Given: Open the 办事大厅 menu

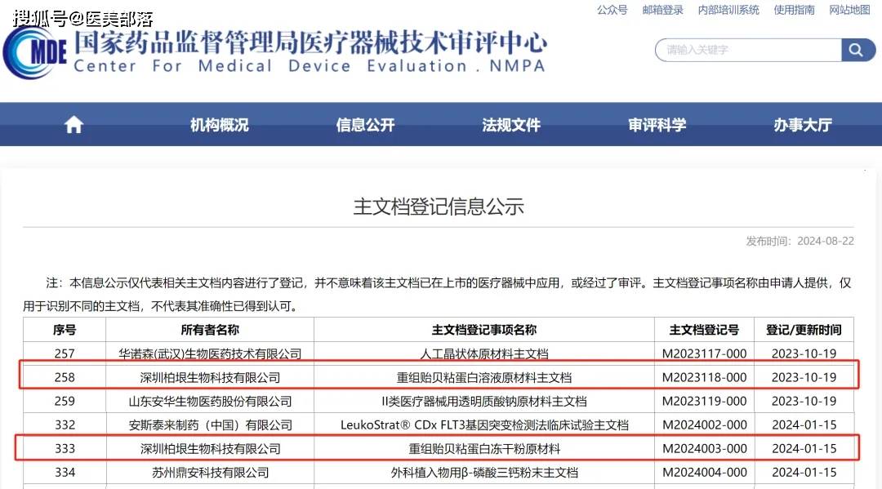Looking at the screenshot, I should pyautogui.click(x=803, y=125).
